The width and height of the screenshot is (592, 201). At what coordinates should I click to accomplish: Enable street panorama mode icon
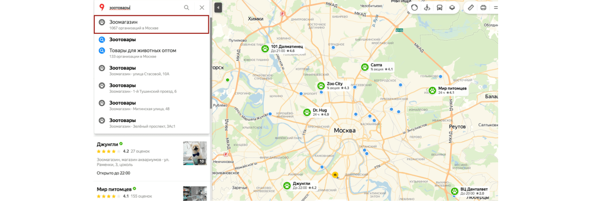click(427, 7)
